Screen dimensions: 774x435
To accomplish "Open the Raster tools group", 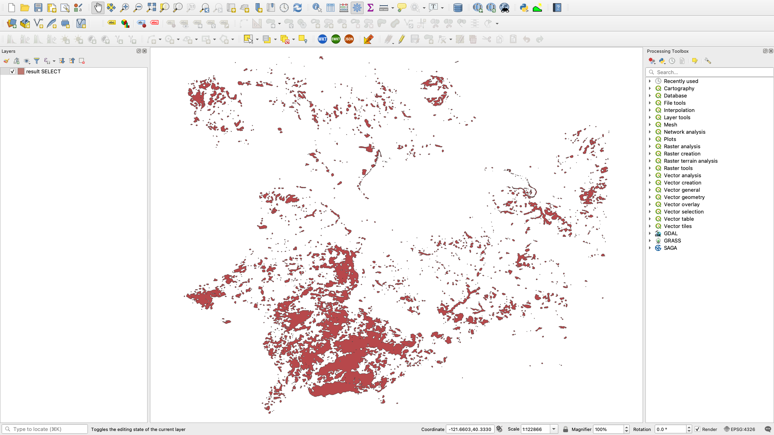I will (678, 168).
